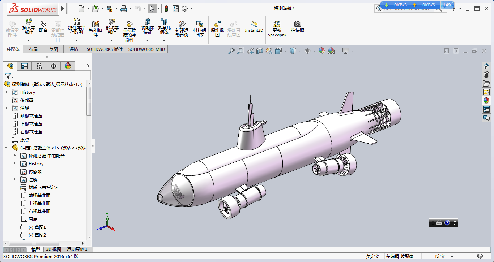Open Linear Component Pattern (线性零部件阵列)
This screenshot has height=262, width=494.
pos(76,27)
